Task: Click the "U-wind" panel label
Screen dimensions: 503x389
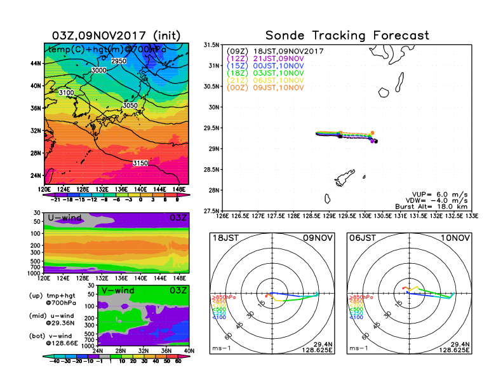Action: 65,218
